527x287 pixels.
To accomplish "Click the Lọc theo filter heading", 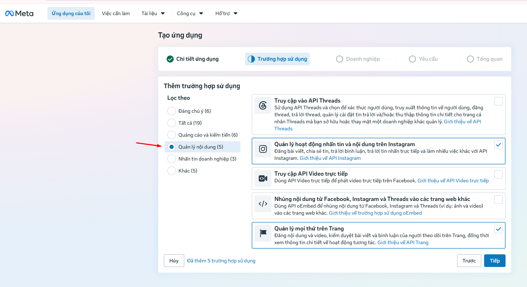I will pos(179,98).
